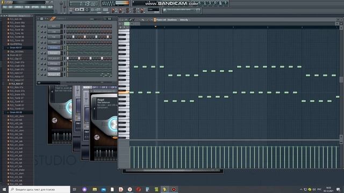Click the online news panel
344x193 pixels.
tap(182, 10)
